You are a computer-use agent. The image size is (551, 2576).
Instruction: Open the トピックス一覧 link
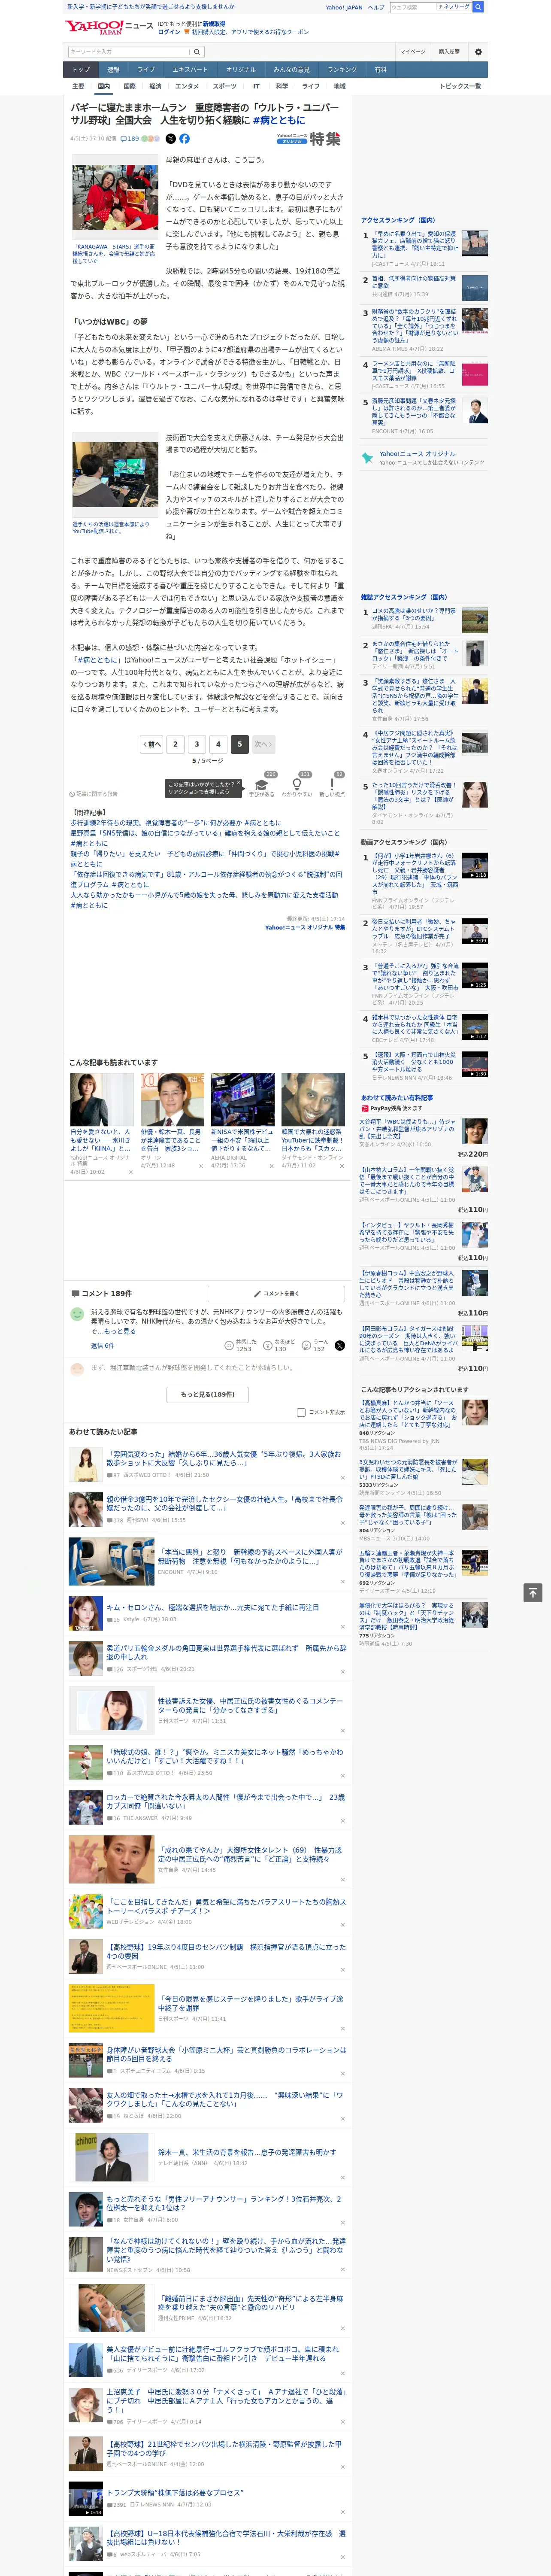(x=461, y=86)
